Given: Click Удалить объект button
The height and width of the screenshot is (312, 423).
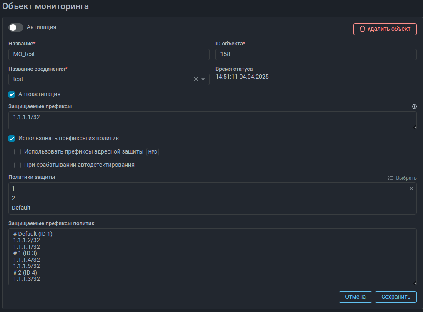Looking at the screenshot, I should click(x=385, y=29).
